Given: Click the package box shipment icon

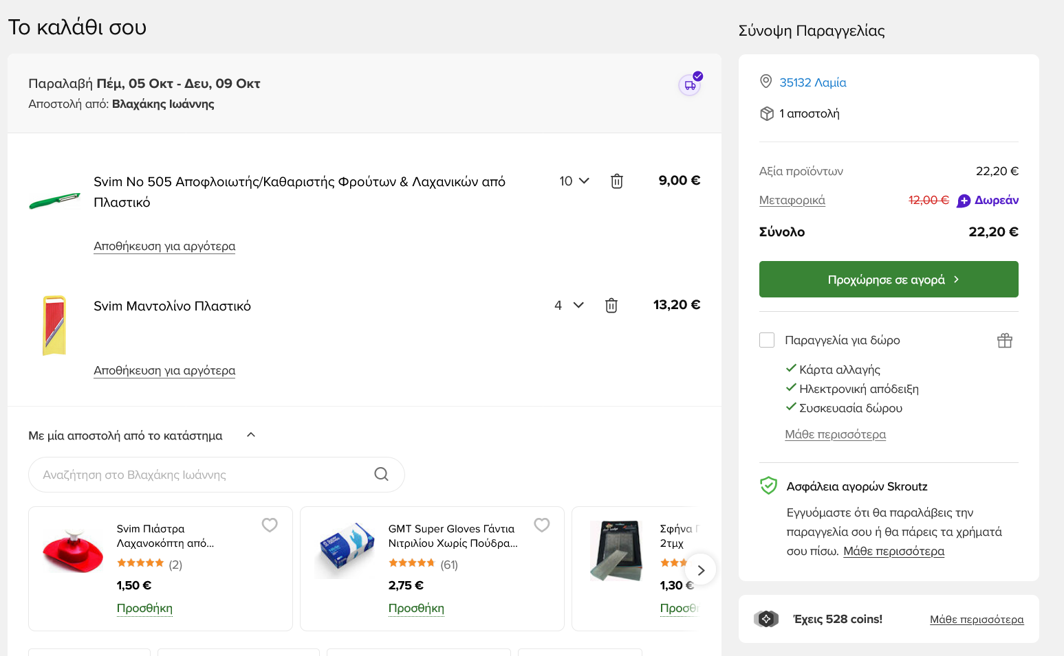Looking at the screenshot, I should (767, 113).
